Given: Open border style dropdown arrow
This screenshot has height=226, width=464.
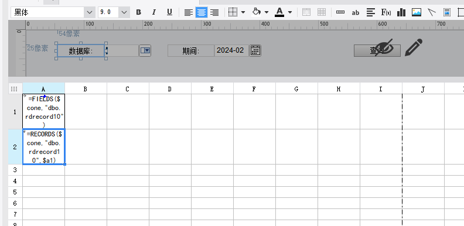Looking at the screenshot, I should click(243, 12).
